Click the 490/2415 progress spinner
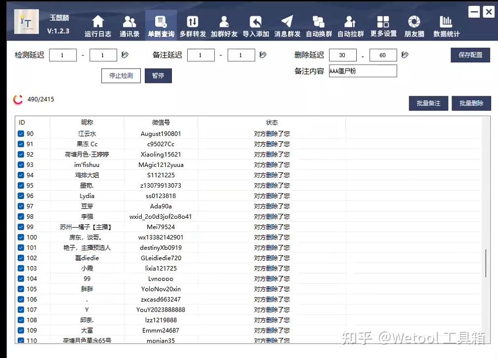 pos(18,99)
